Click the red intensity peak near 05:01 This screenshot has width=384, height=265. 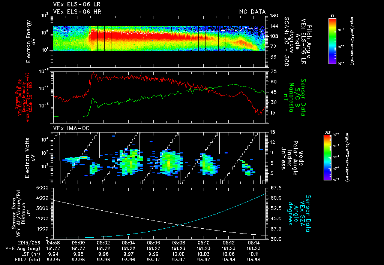[93, 73]
